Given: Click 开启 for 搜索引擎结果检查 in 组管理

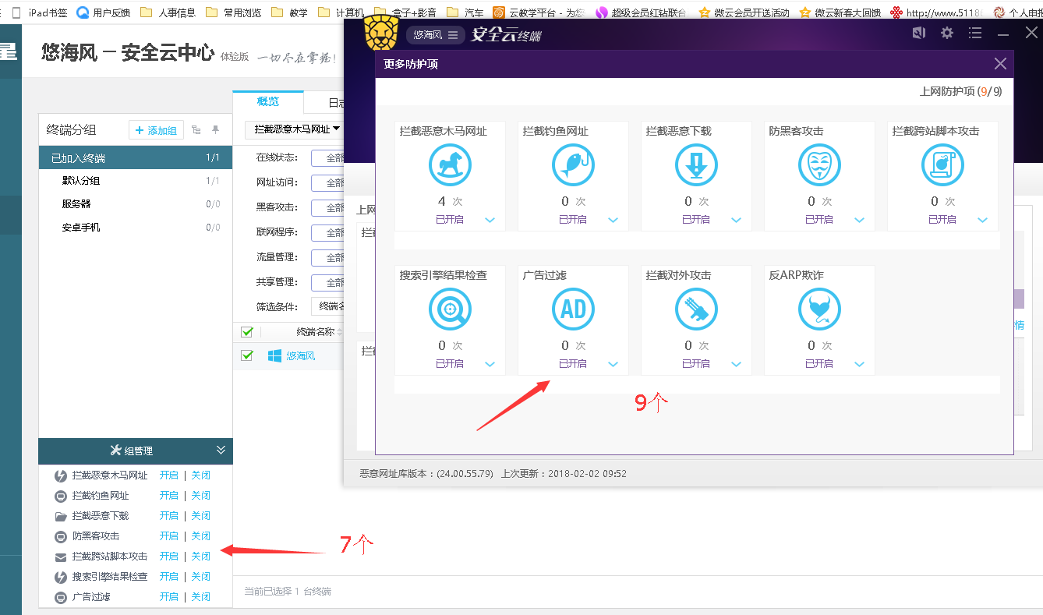Looking at the screenshot, I should (169, 577).
